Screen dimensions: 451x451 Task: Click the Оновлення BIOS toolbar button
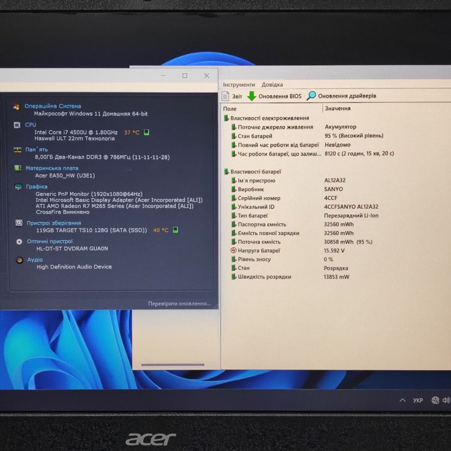click(x=275, y=96)
